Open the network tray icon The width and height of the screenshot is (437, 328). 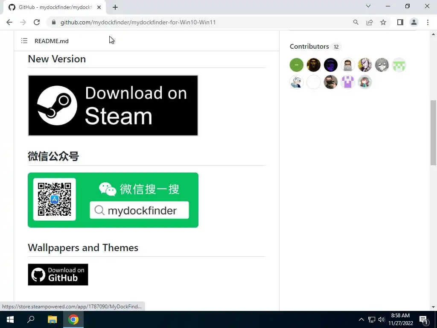point(372,319)
